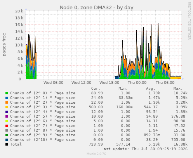Click the 'Wed 12:00' x-axis label
Image resolution: width=193 pixels, height=158 pixels.
tap(81, 82)
